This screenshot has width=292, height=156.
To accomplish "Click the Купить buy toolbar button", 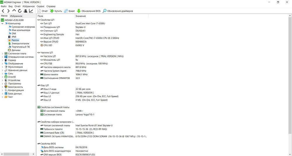I will 56,11.
